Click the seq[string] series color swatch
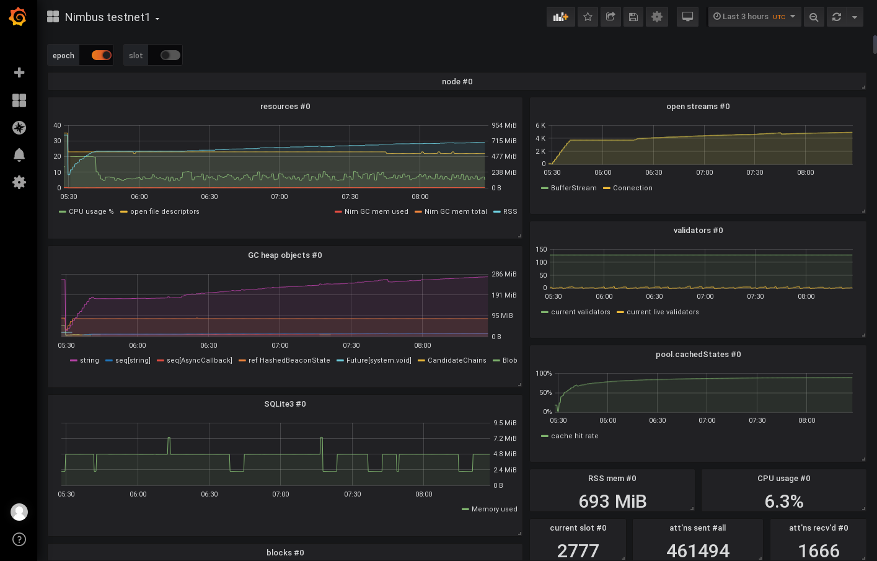This screenshot has height=561, width=877. (109, 360)
